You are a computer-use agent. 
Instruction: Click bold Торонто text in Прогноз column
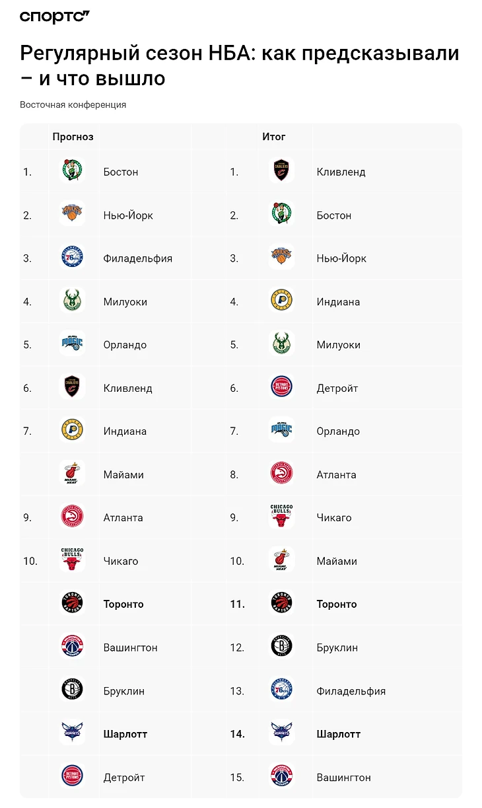123,604
